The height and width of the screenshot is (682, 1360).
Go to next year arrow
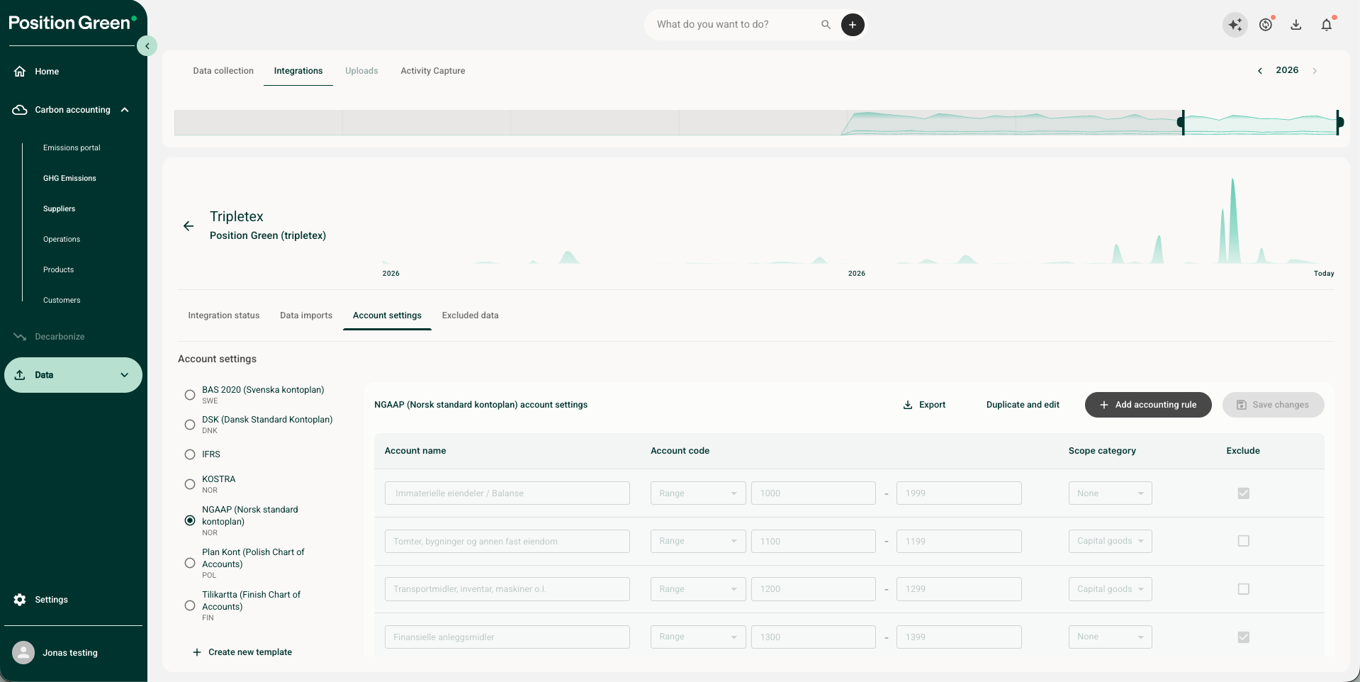(1315, 71)
